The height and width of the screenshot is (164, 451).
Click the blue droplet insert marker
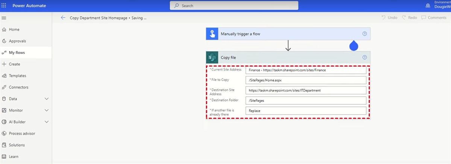[x=354, y=46]
